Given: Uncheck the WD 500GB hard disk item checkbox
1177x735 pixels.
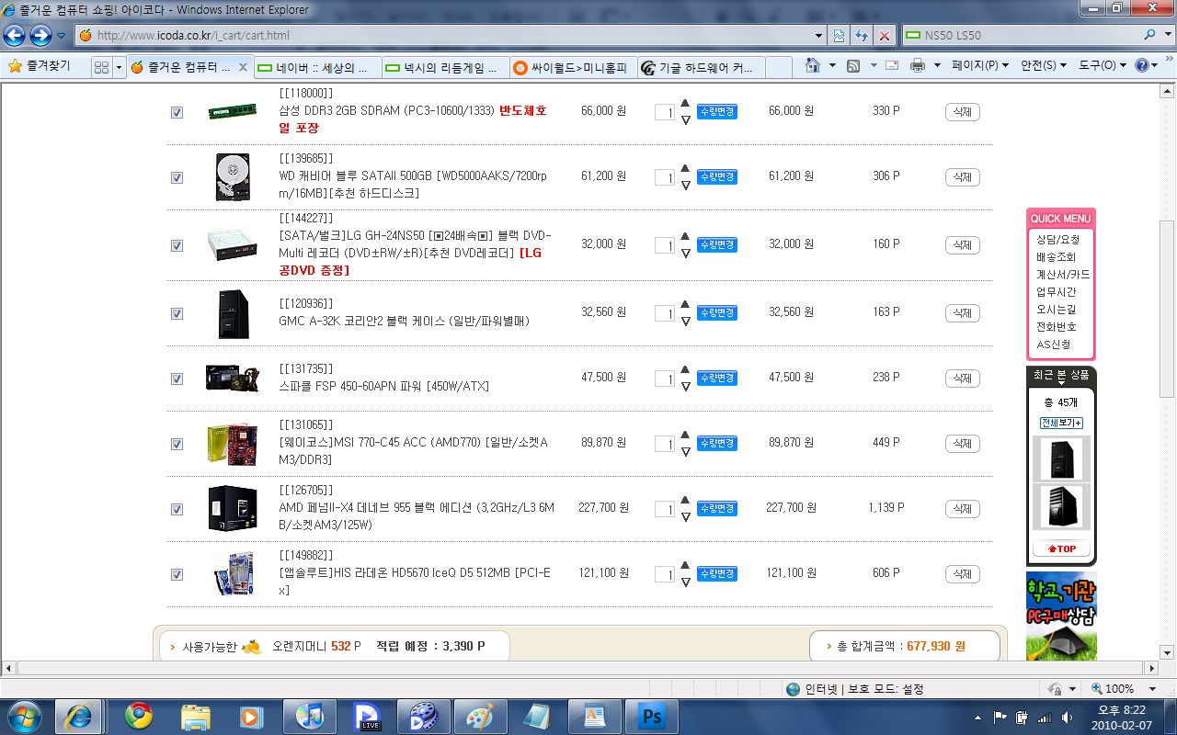Looking at the screenshot, I should click(177, 177).
